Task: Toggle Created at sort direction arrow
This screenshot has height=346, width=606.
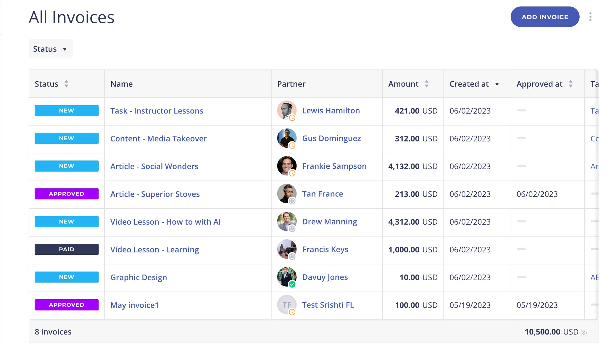Action: [497, 84]
